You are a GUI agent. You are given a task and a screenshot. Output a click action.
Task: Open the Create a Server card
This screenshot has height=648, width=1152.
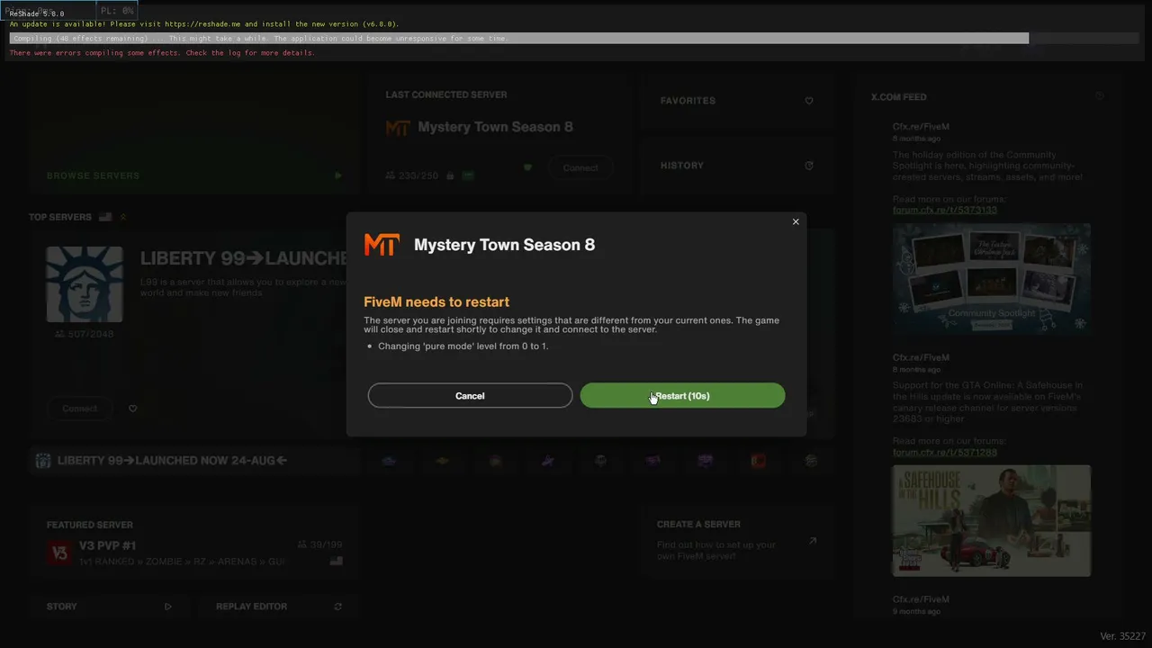(737, 542)
